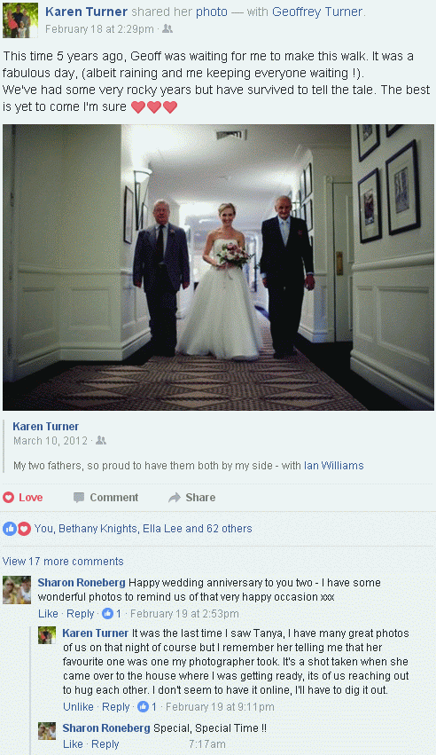436x755 pixels.
Task: Open Geoffrey Turner's profile link
Action: tap(317, 12)
